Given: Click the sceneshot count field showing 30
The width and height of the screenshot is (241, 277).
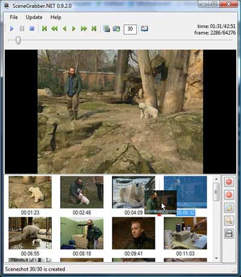Looking at the screenshot, I should 130,29.
